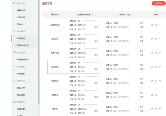Image resolution: width=166 pixels, height=116 pixels.
Task: Open 我的订单 in the sidebar
Action: coord(21,88)
